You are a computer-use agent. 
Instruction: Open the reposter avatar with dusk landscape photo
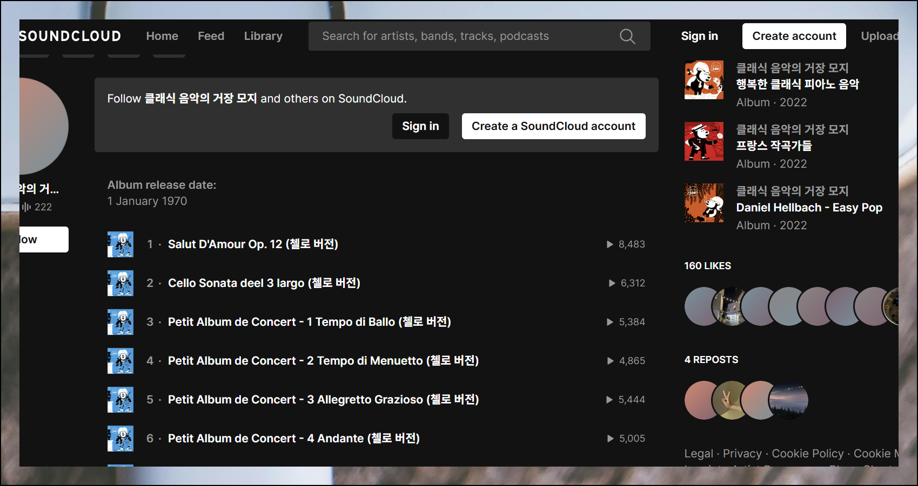pos(789,400)
